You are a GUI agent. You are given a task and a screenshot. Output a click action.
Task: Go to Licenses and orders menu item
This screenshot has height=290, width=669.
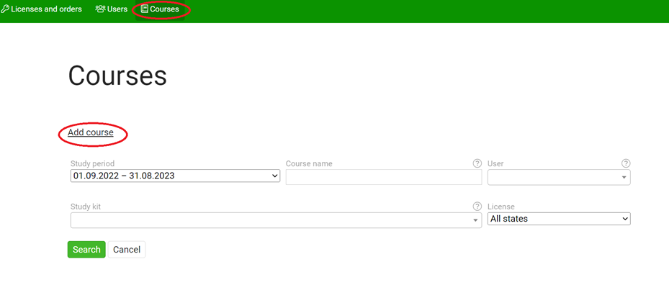tap(46, 9)
